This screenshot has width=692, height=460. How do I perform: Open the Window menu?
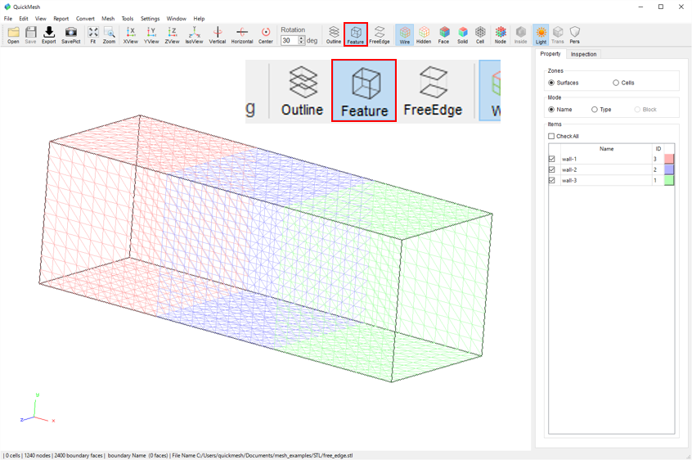click(x=176, y=19)
